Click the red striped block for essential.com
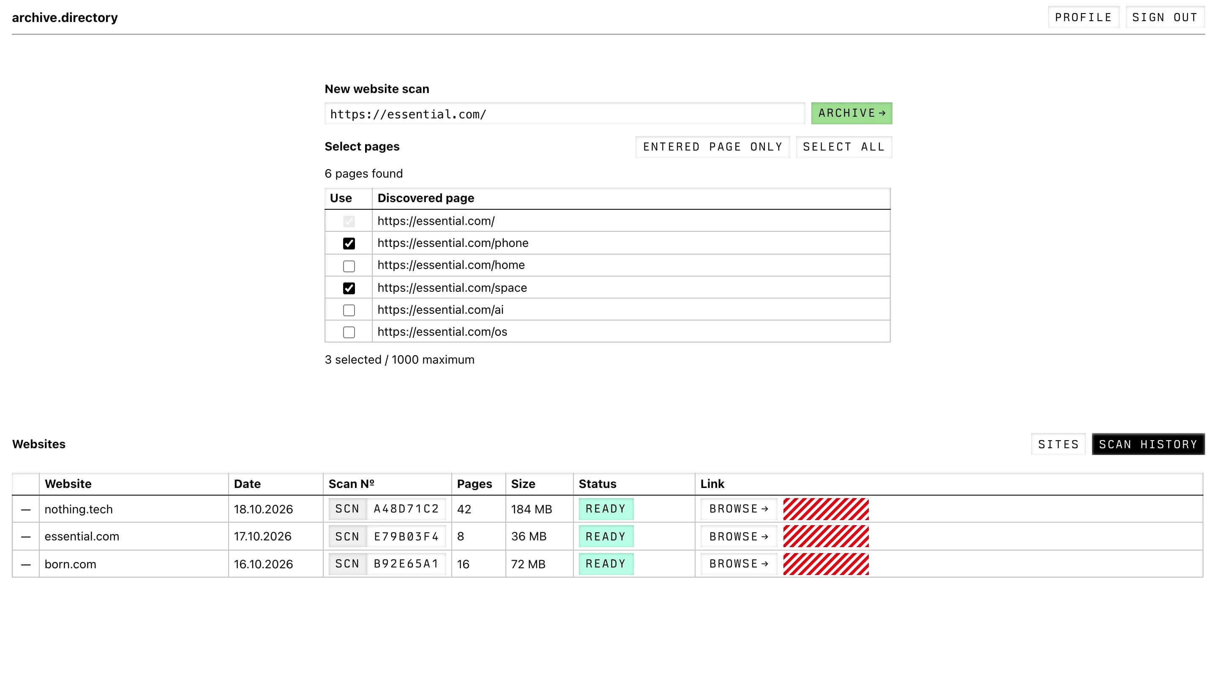 (826, 537)
